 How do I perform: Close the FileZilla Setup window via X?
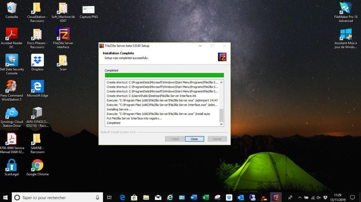(x=224, y=46)
